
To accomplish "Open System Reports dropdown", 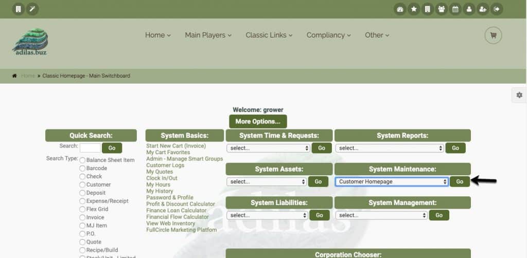I will tap(390, 148).
